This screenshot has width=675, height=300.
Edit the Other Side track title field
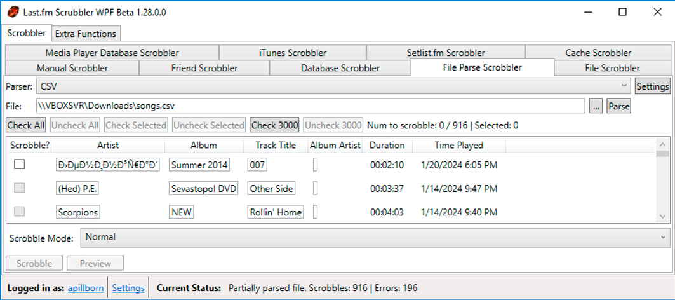coord(271,188)
